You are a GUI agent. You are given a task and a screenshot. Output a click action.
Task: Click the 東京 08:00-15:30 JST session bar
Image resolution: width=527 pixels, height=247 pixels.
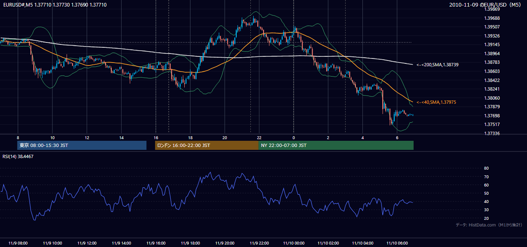pos(82,145)
